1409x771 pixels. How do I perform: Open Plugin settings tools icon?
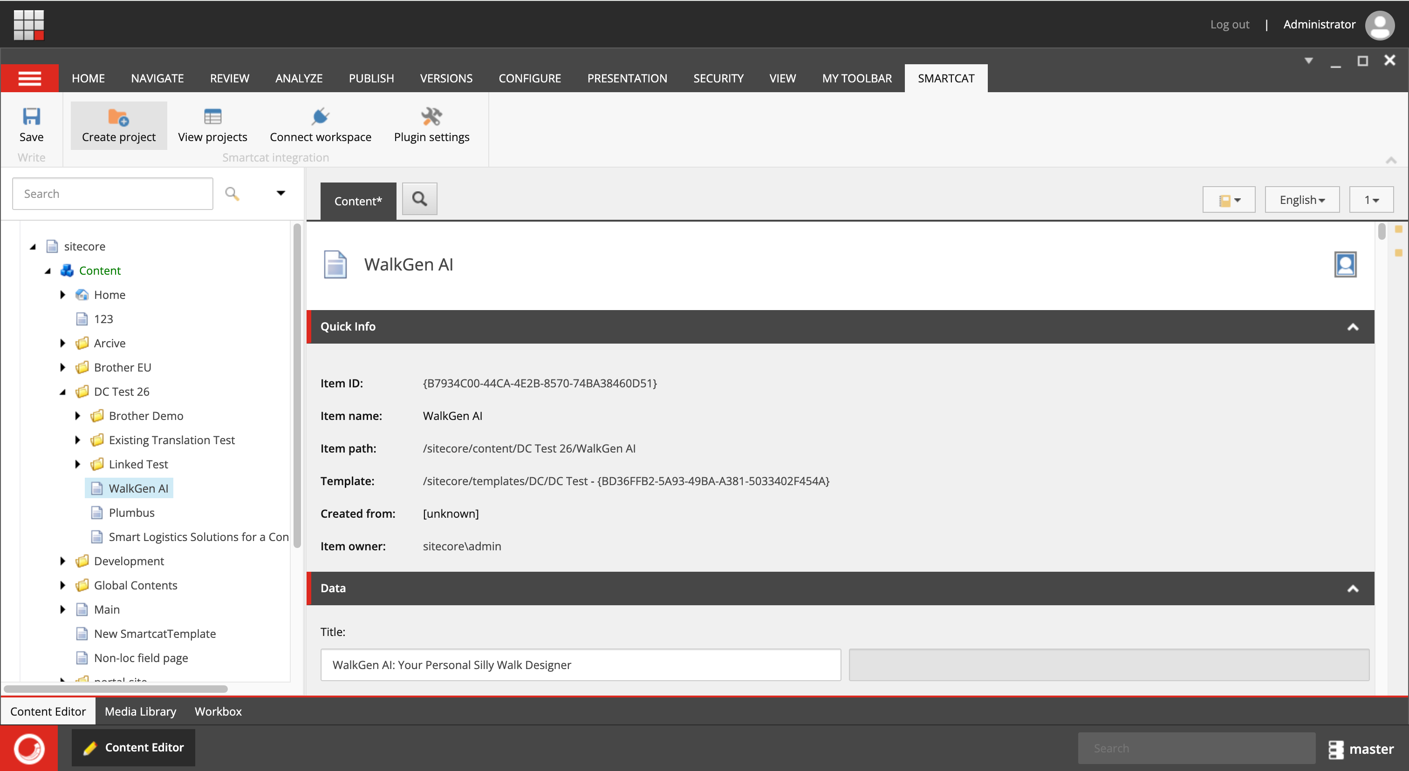click(431, 116)
